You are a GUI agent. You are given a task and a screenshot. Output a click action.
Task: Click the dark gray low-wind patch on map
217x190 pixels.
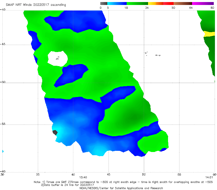(x=55, y=132)
